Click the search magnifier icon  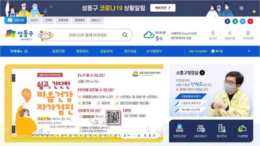point(125,35)
